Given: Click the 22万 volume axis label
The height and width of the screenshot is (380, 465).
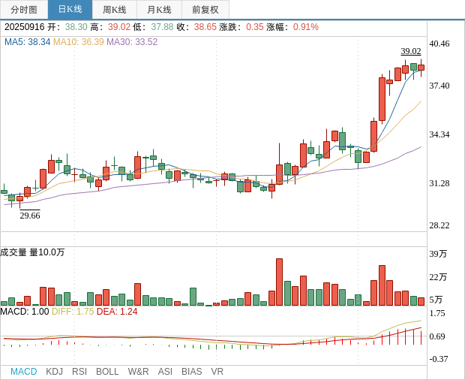Looking at the screenshot, I should coord(438,277).
